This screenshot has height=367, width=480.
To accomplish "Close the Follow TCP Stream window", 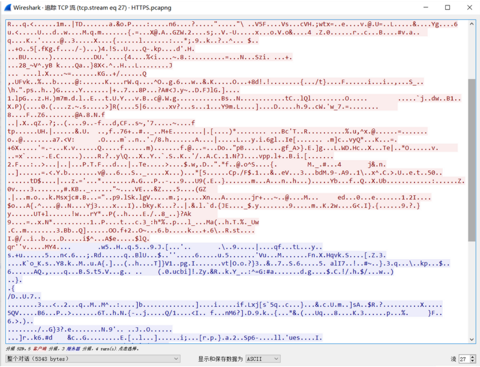I will point(470,7).
